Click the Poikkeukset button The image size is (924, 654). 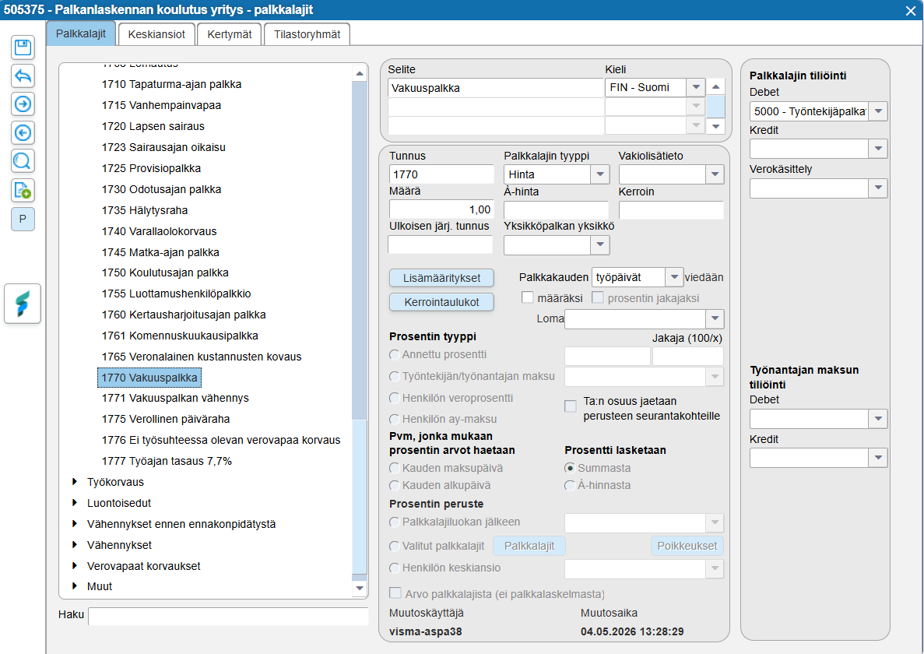[687, 546]
